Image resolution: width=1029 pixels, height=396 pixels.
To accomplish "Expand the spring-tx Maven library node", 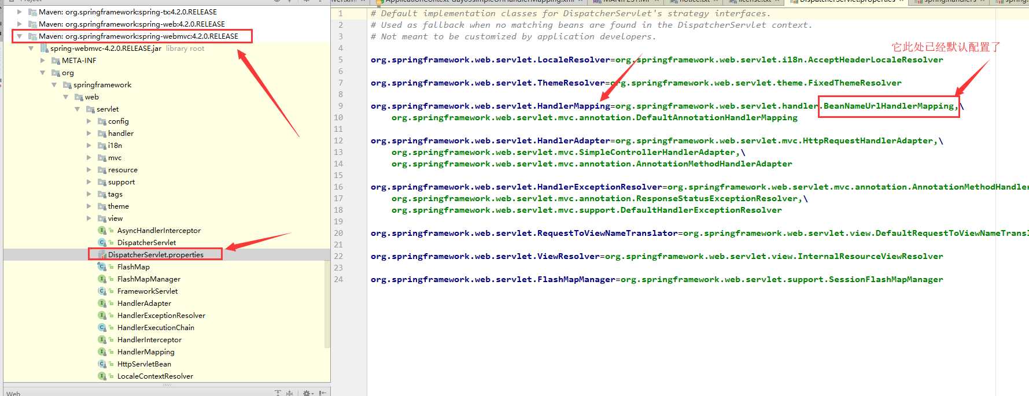I will click(20, 12).
